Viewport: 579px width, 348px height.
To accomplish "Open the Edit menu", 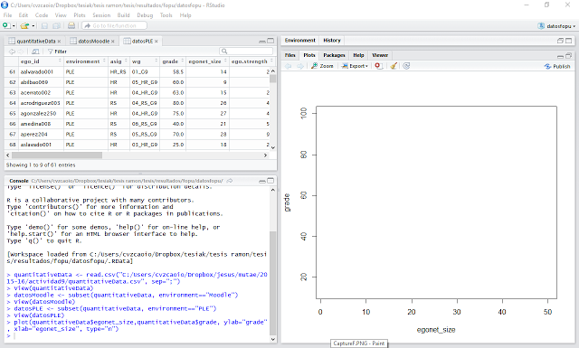I will [x=24, y=15].
